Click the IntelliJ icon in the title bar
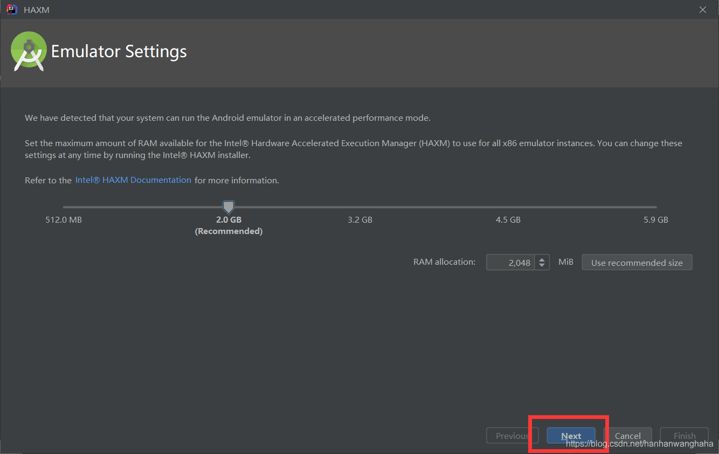This screenshot has height=454, width=719. pyautogui.click(x=11, y=10)
